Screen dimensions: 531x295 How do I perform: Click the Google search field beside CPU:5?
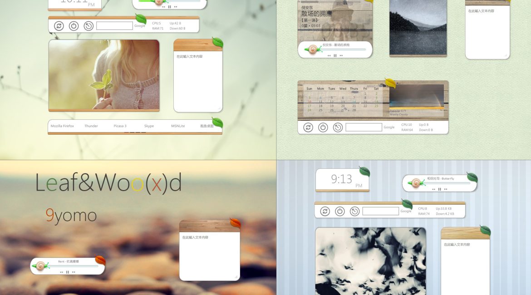[114, 26]
